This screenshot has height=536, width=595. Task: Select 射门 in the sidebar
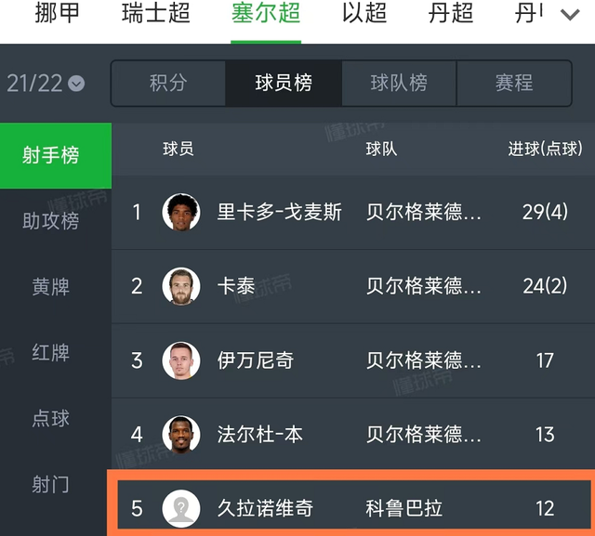click(51, 485)
